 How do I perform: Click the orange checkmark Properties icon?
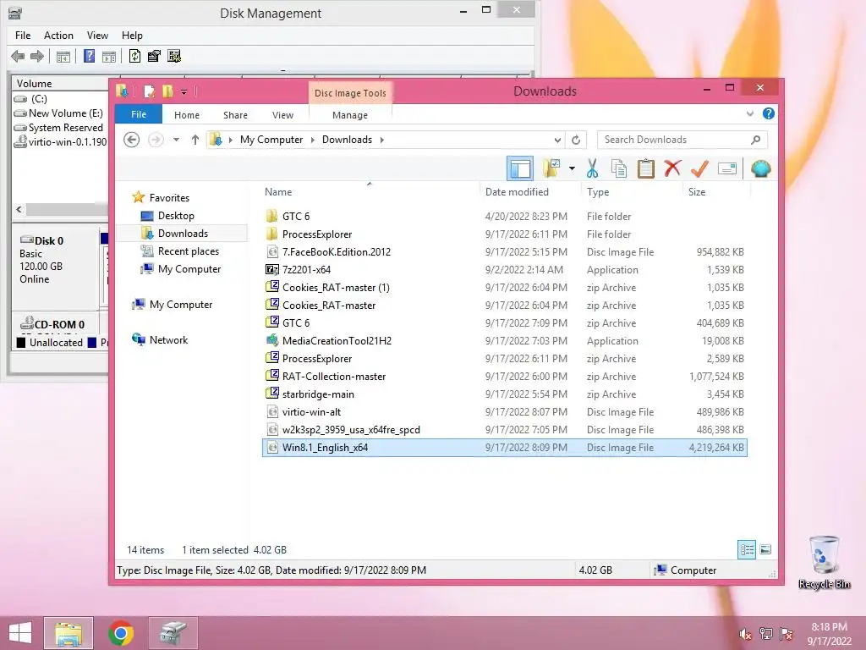click(699, 168)
